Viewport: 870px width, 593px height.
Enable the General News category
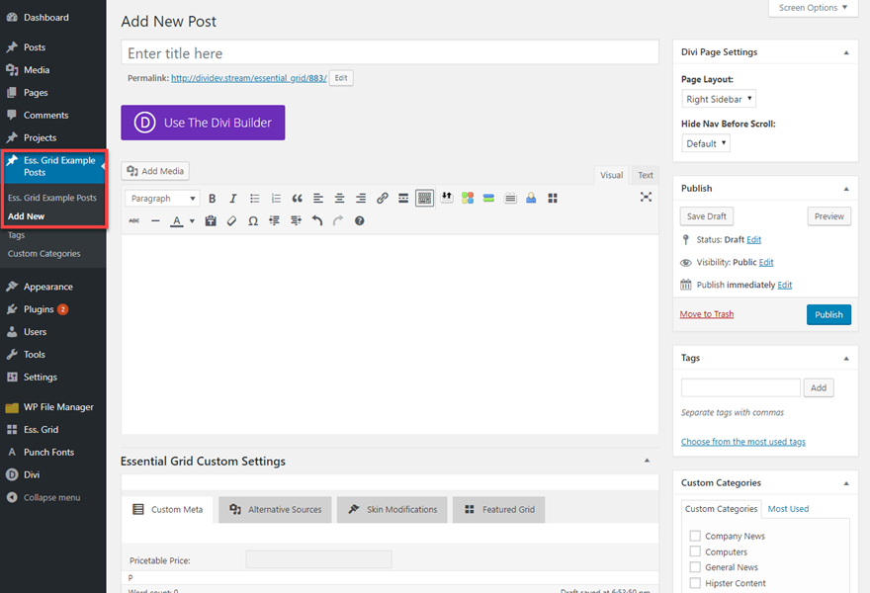pyautogui.click(x=695, y=567)
